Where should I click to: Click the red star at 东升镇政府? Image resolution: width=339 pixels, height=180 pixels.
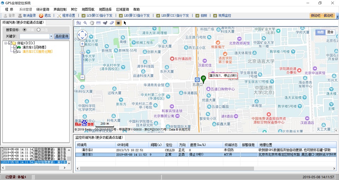pos(172,59)
